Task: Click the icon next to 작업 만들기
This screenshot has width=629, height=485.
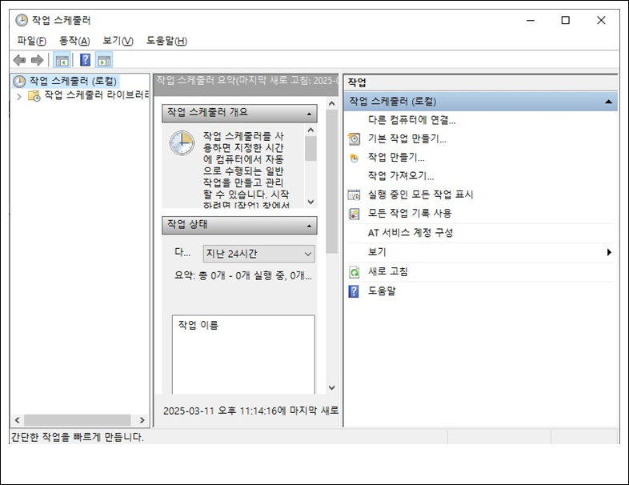Action: click(x=354, y=158)
